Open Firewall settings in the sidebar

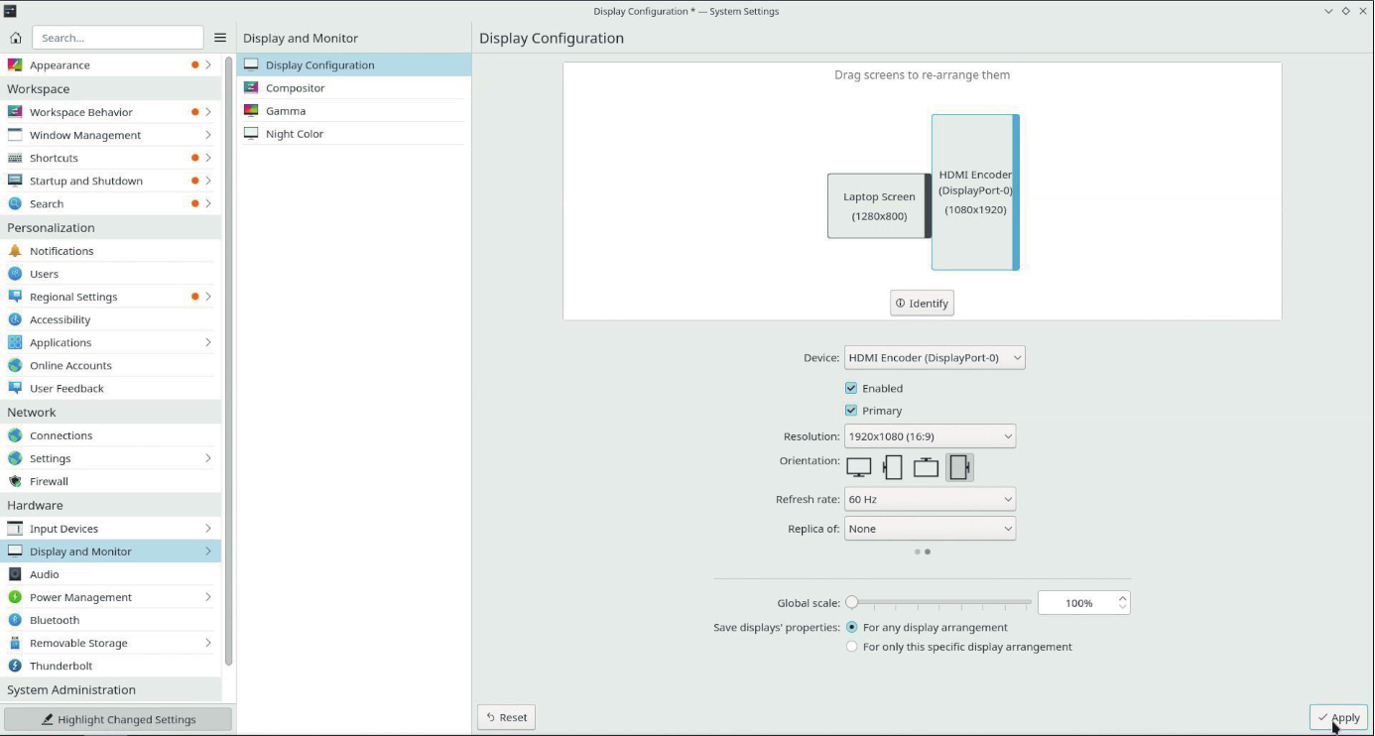(49, 481)
